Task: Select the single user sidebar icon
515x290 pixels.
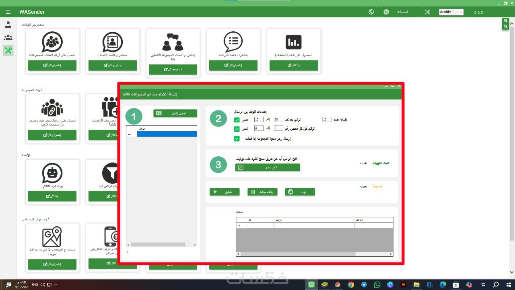Action: [8, 25]
